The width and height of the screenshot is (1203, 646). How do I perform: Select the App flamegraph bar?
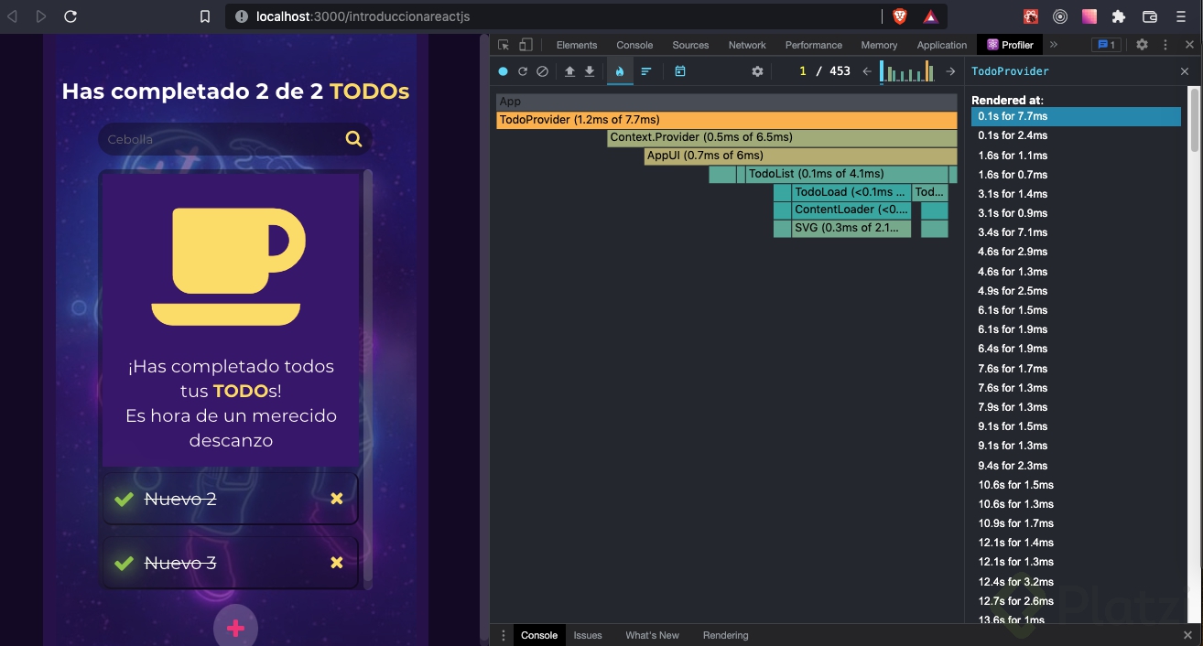727,102
